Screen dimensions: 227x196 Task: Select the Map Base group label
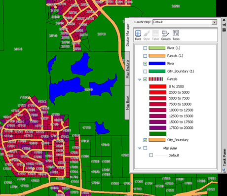[170, 148]
